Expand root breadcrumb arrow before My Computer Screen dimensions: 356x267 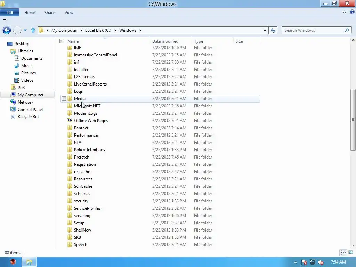(x=47, y=30)
